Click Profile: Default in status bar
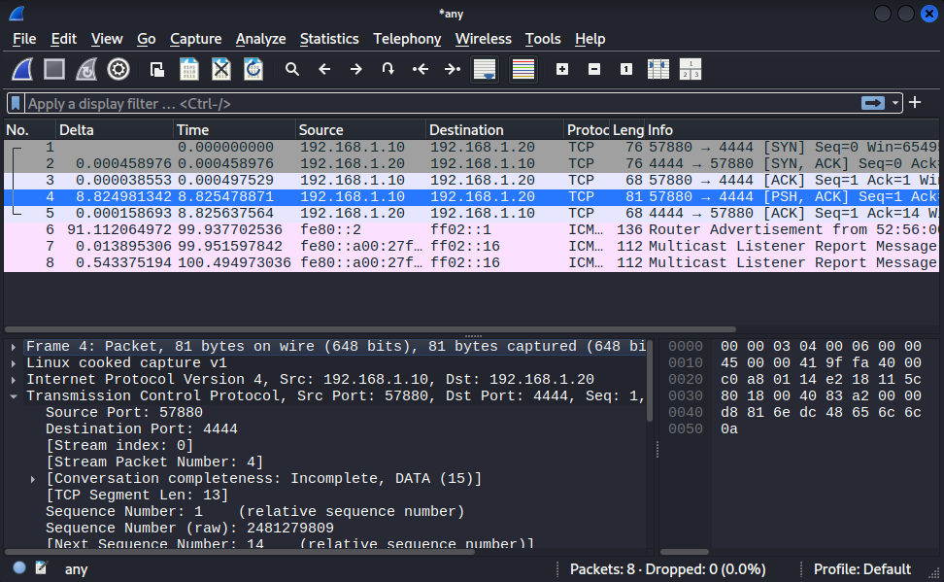Viewport: 944px width, 582px height. point(861,569)
